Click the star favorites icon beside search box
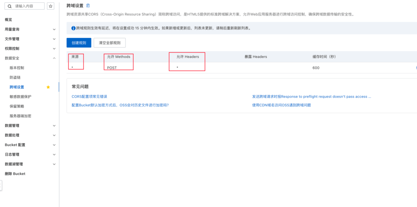This screenshot has height=207, width=417. point(50,6)
